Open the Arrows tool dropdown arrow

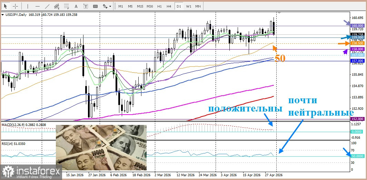[110, 7]
